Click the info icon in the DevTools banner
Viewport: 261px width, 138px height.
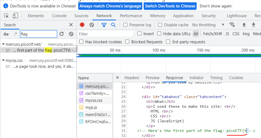pos(6,6)
